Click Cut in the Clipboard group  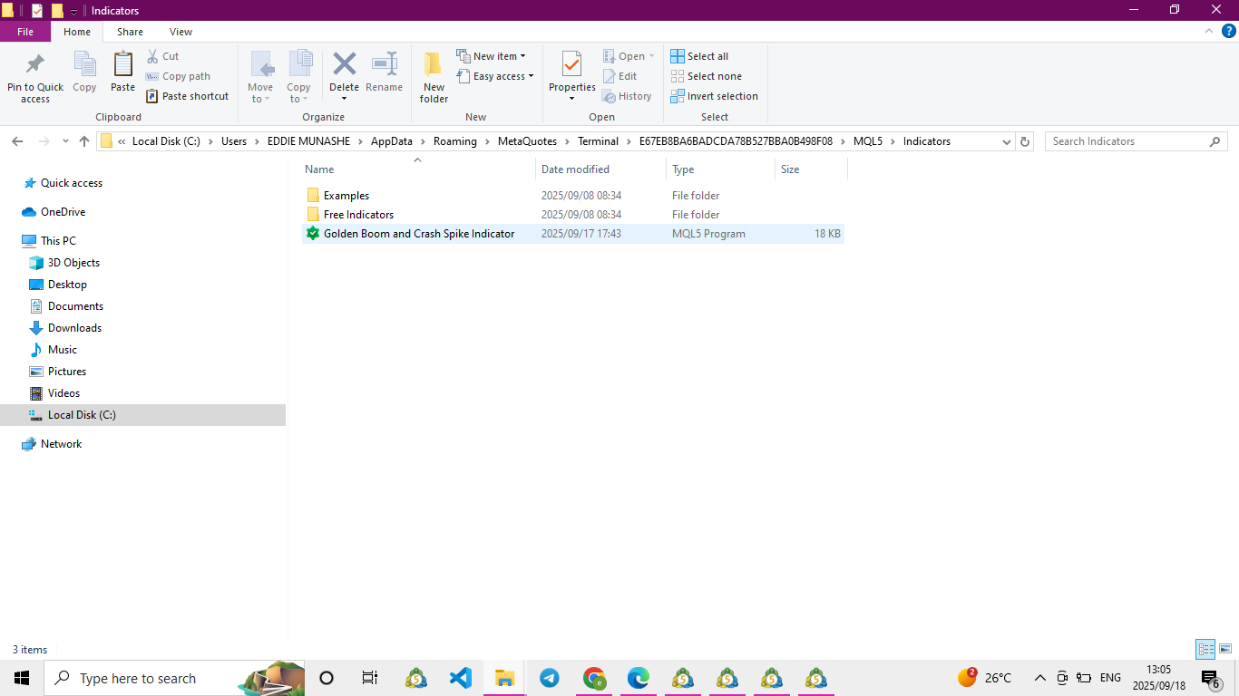pyautogui.click(x=162, y=56)
